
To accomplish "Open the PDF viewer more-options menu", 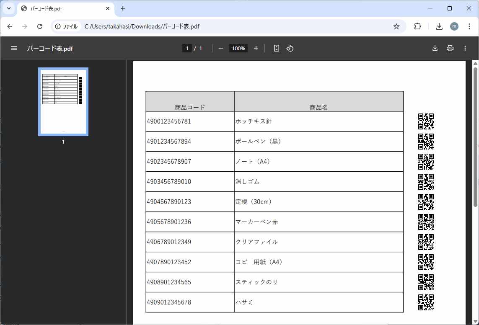I will coord(465,48).
